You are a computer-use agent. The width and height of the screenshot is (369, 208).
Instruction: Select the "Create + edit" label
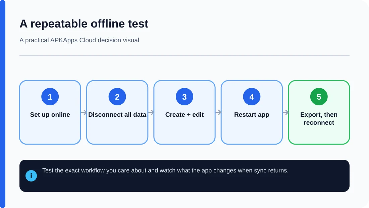184,115
